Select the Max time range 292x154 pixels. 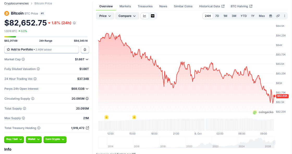point(262,16)
